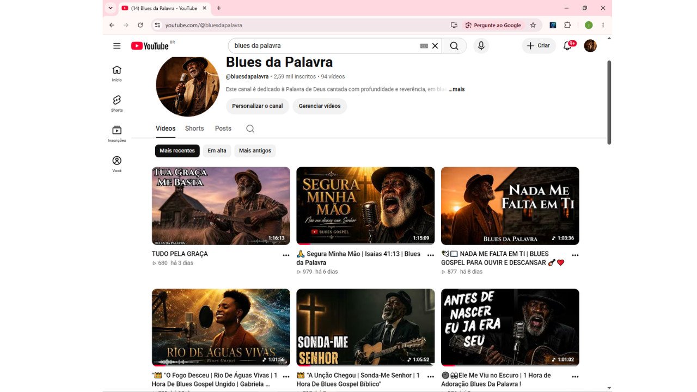Image resolution: width=697 pixels, height=392 pixels.
Task: Open Chrome three-dot menu
Action: point(603,25)
